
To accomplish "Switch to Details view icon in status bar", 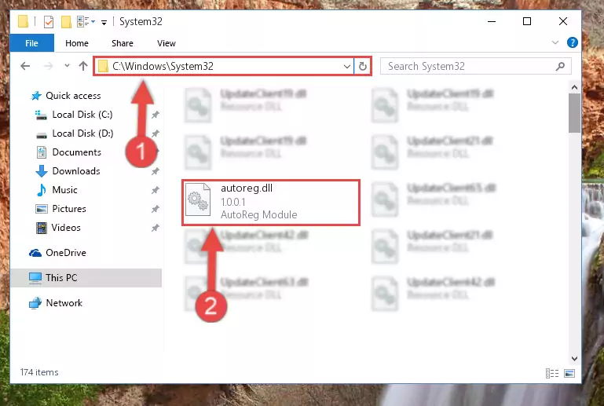I will pyautogui.click(x=552, y=373).
